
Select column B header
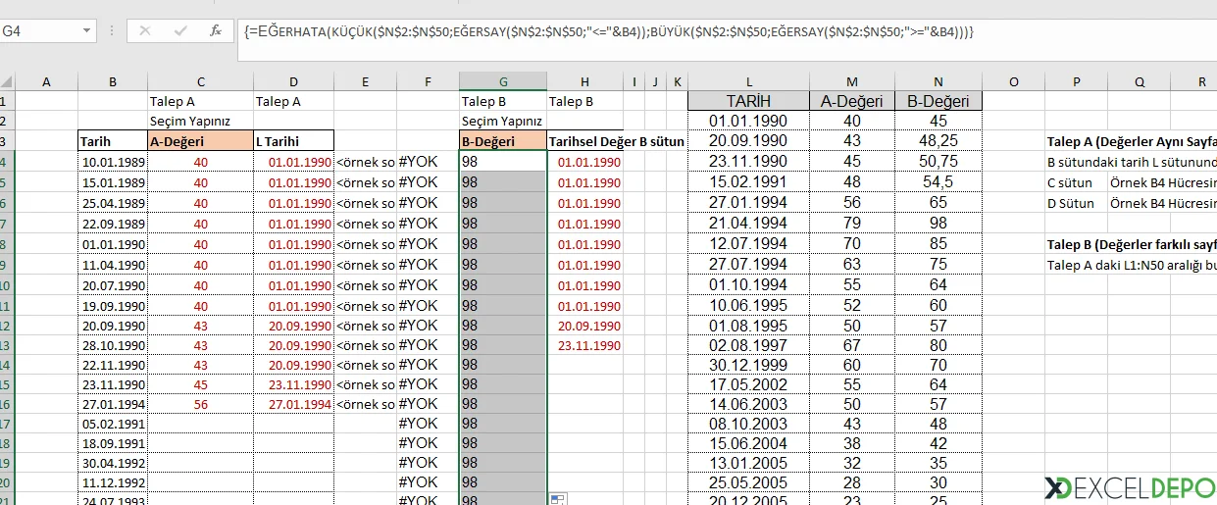click(113, 81)
